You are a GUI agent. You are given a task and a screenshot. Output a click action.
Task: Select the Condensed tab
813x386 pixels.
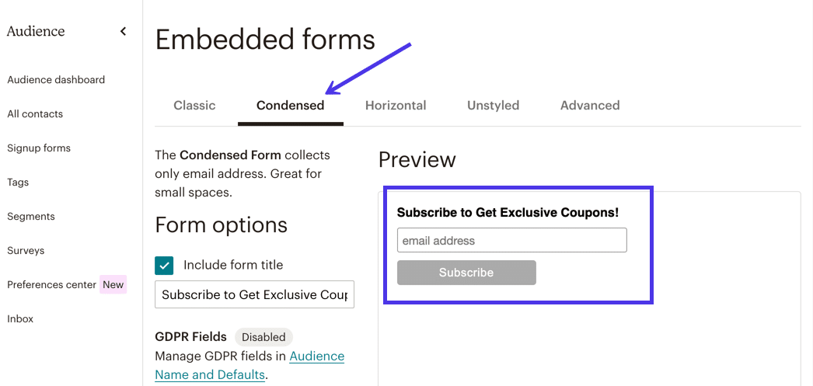[x=290, y=106]
